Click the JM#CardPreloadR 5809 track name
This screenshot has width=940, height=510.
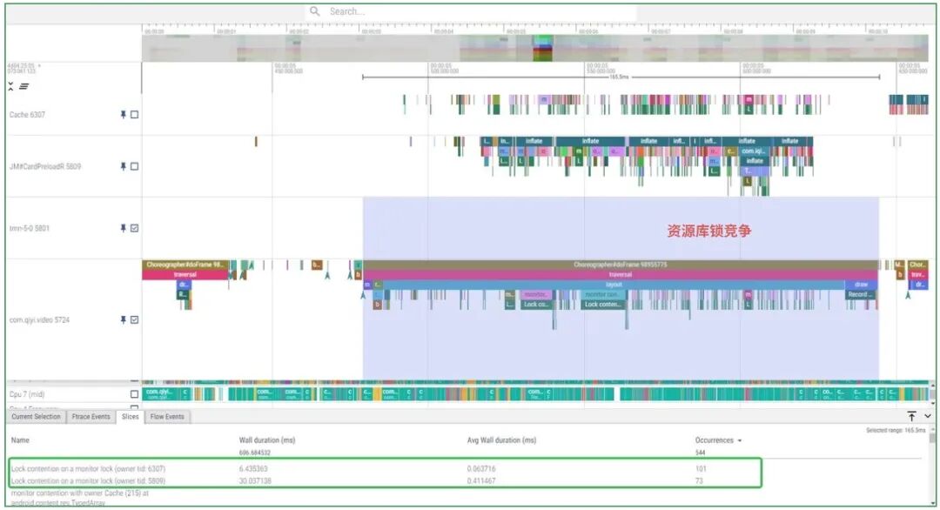pyautogui.click(x=45, y=166)
